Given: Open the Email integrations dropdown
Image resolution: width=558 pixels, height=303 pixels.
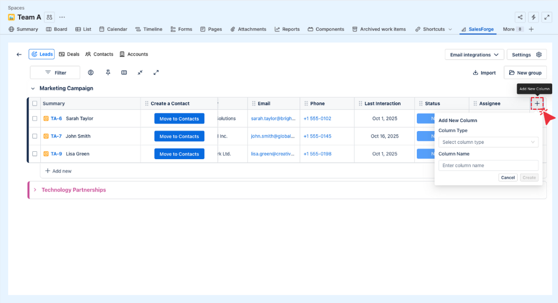Looking at the screenshot, I should (x=474, y=55).
